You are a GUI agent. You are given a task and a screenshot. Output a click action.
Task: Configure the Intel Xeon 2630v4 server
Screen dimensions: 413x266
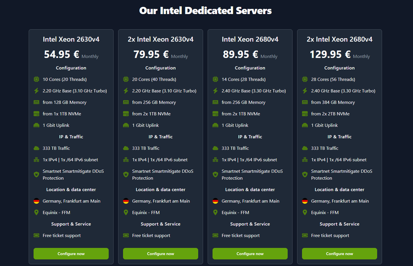(x=71, y=254)
